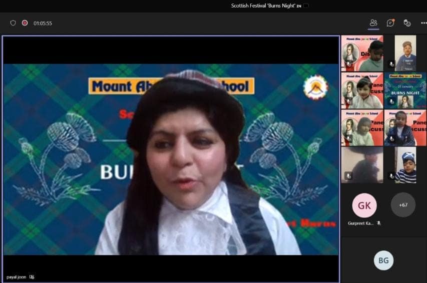Click the icon beside payal joon's name
This screenshot has width=427, height=283.
(x=32, y=277)
